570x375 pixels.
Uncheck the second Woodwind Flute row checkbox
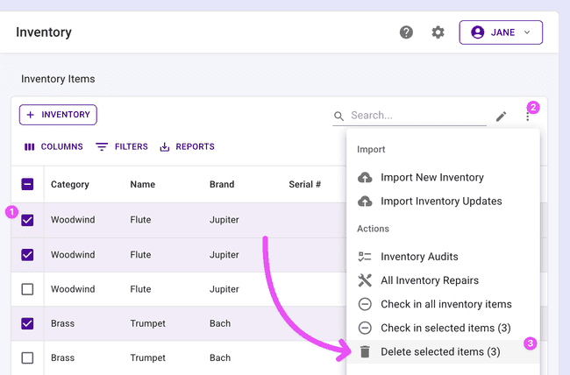(27, 255)
